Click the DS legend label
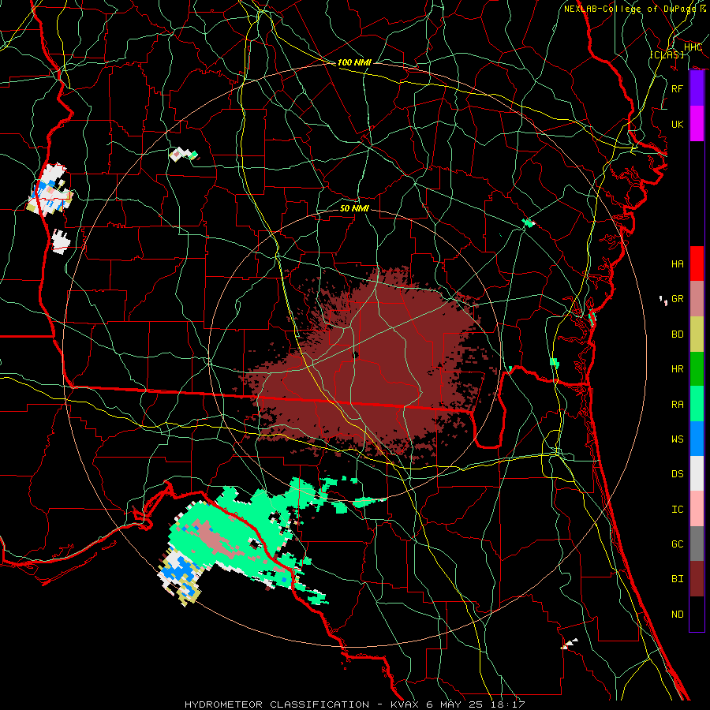This screenshot has height=710, width=710. point(677,474)
